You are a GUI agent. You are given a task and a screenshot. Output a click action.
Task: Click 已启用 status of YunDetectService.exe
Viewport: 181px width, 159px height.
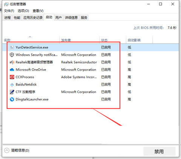106,47
